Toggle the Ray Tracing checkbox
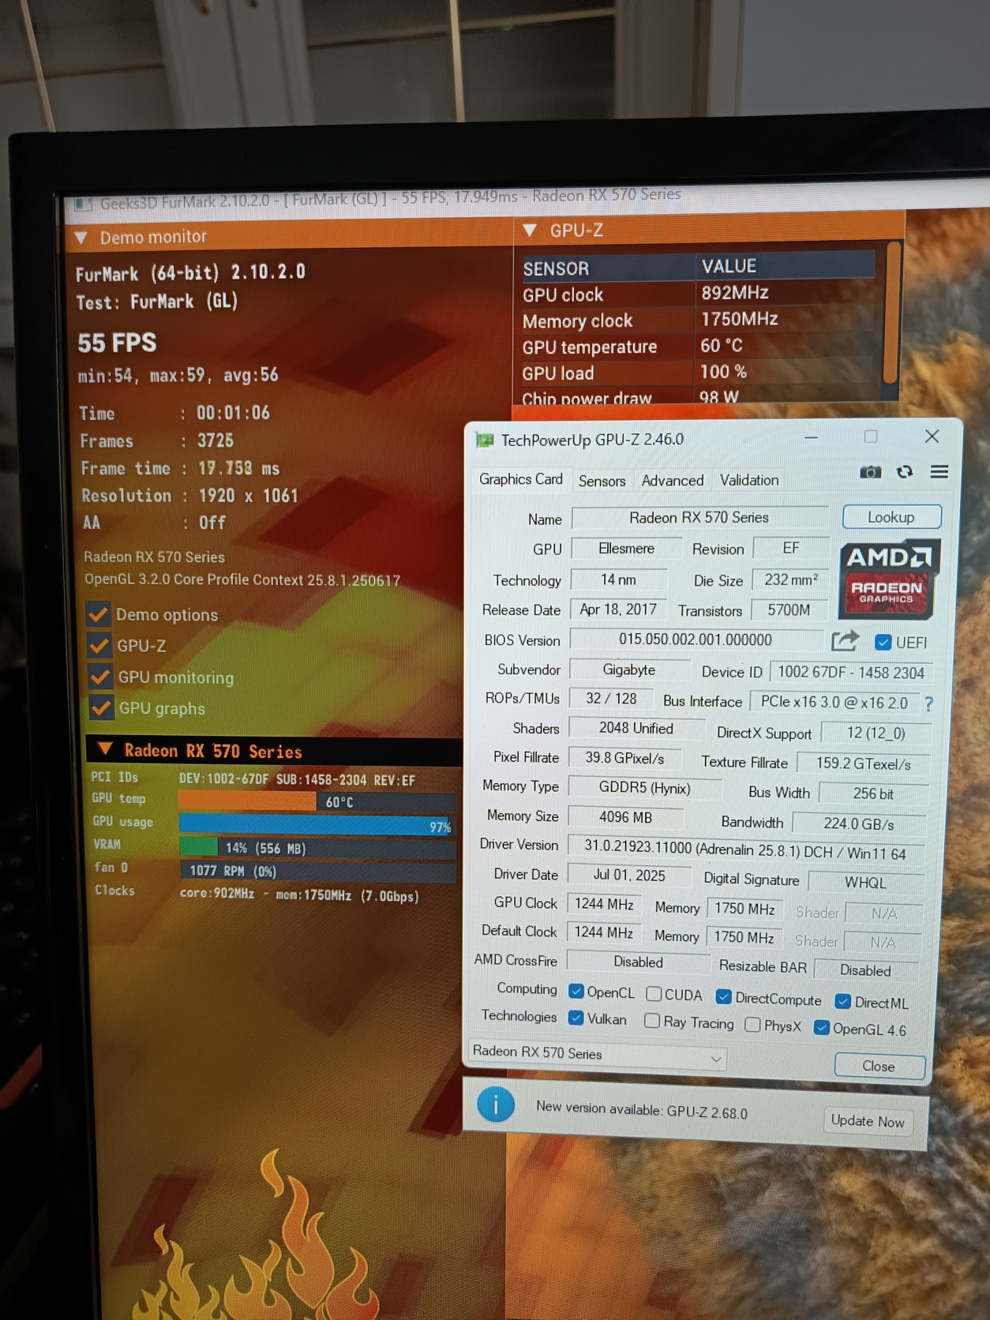This screenshot has height=1320, width=990. click(652, 1020)
